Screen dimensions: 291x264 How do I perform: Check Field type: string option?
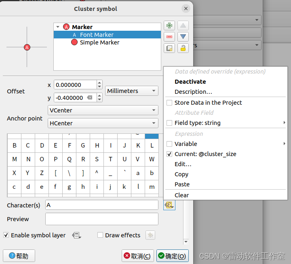click(x=169, y=123)
